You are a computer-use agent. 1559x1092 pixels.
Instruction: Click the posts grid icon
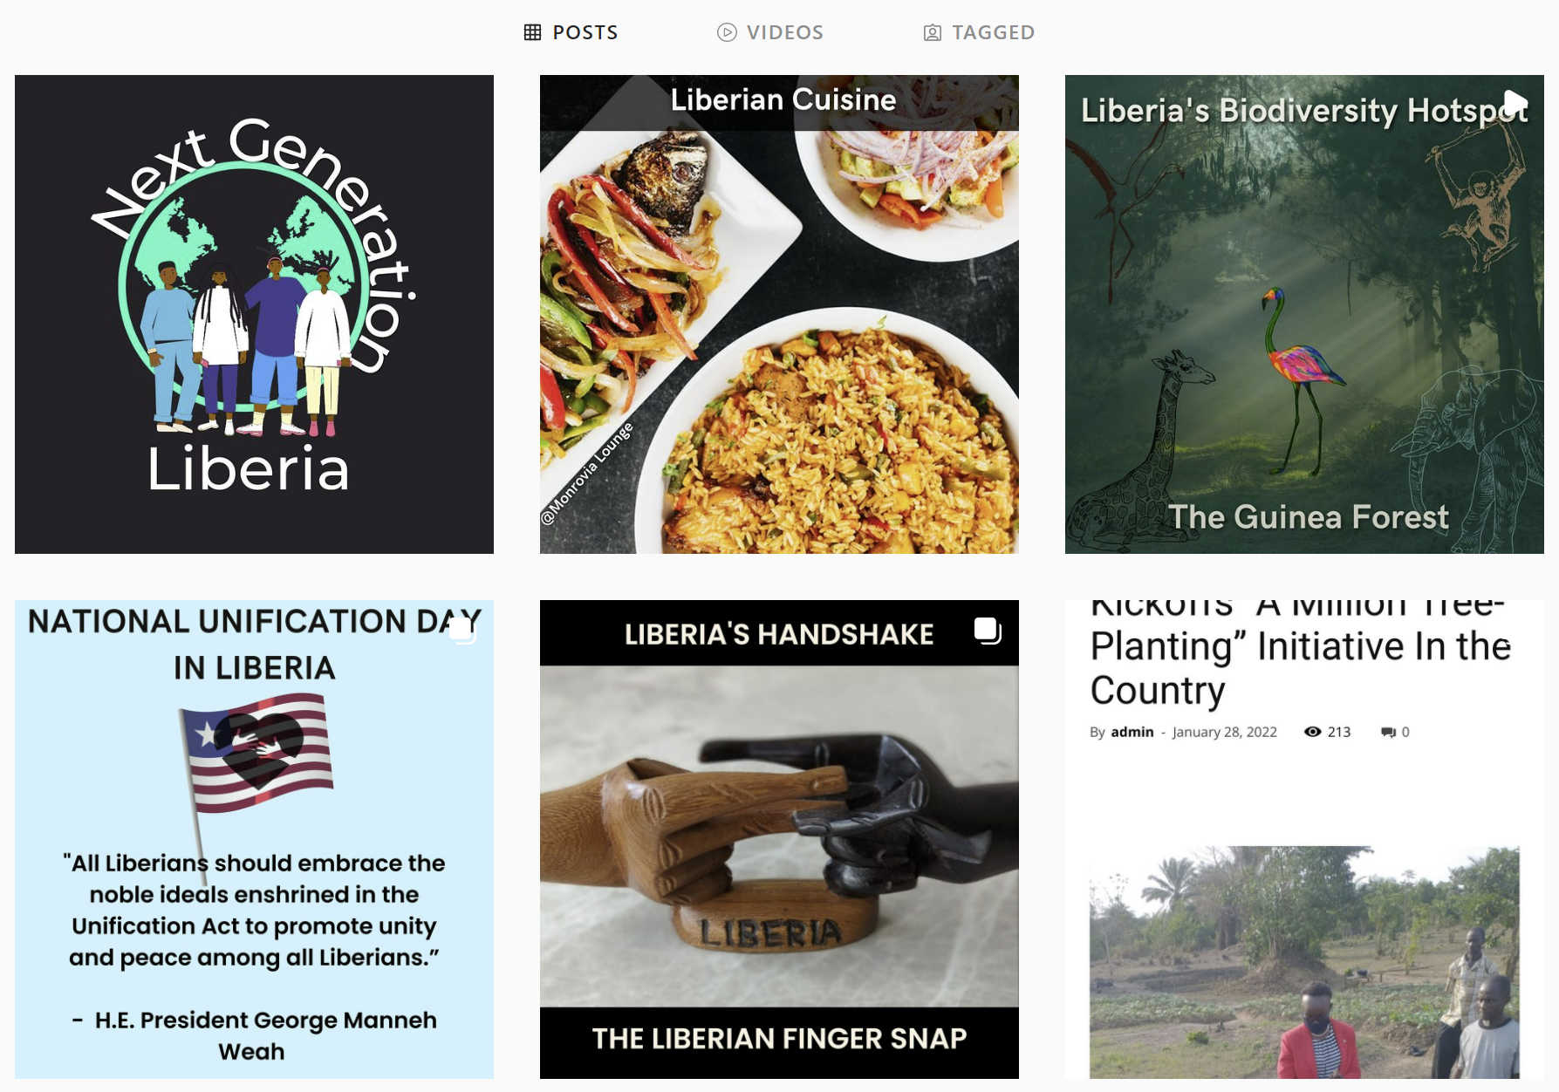tap(532, 32)
